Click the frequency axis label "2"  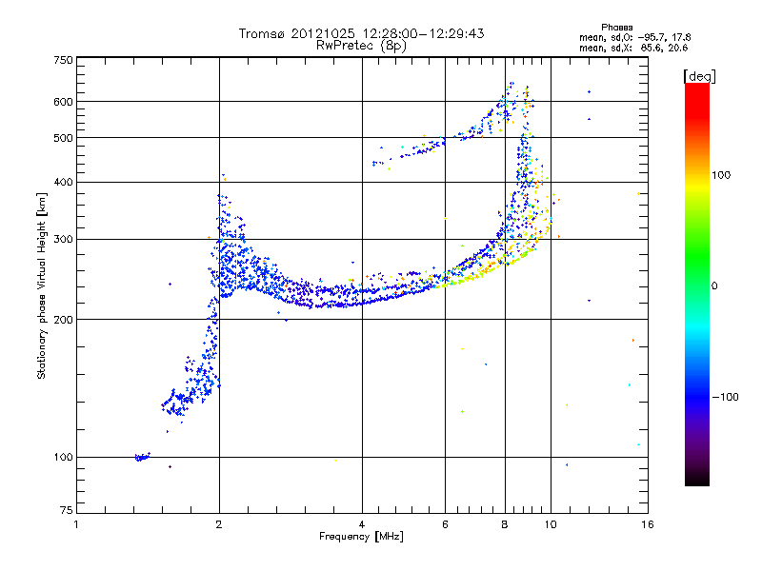tap(219, 524)
